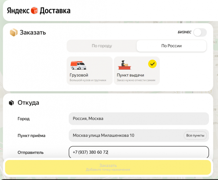Open the Город field with Россия, Москва
Screen dimensions: 218x180
[139, 118]
